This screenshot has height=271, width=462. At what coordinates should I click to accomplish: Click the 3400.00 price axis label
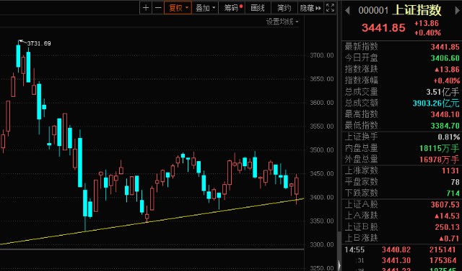tap(322, 197)
